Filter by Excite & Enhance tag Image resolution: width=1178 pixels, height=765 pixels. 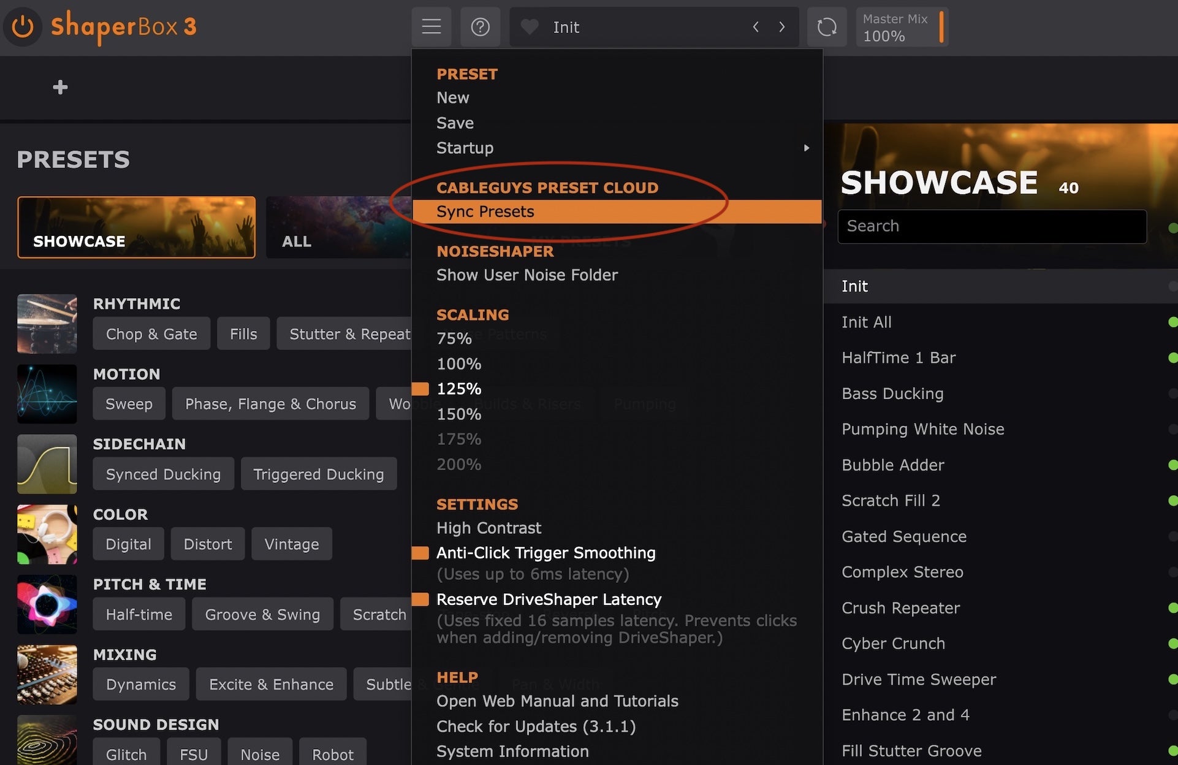click(271, 684)
